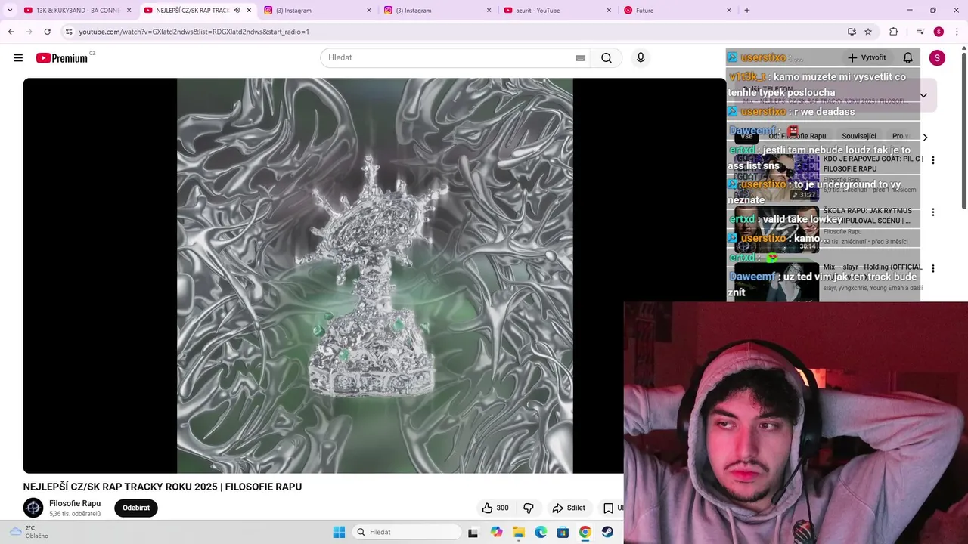968x544 pixels.
Task: Open ŠKOLA RAPU: JAK RYTMUS video title
Action: [x=867, y=216]
